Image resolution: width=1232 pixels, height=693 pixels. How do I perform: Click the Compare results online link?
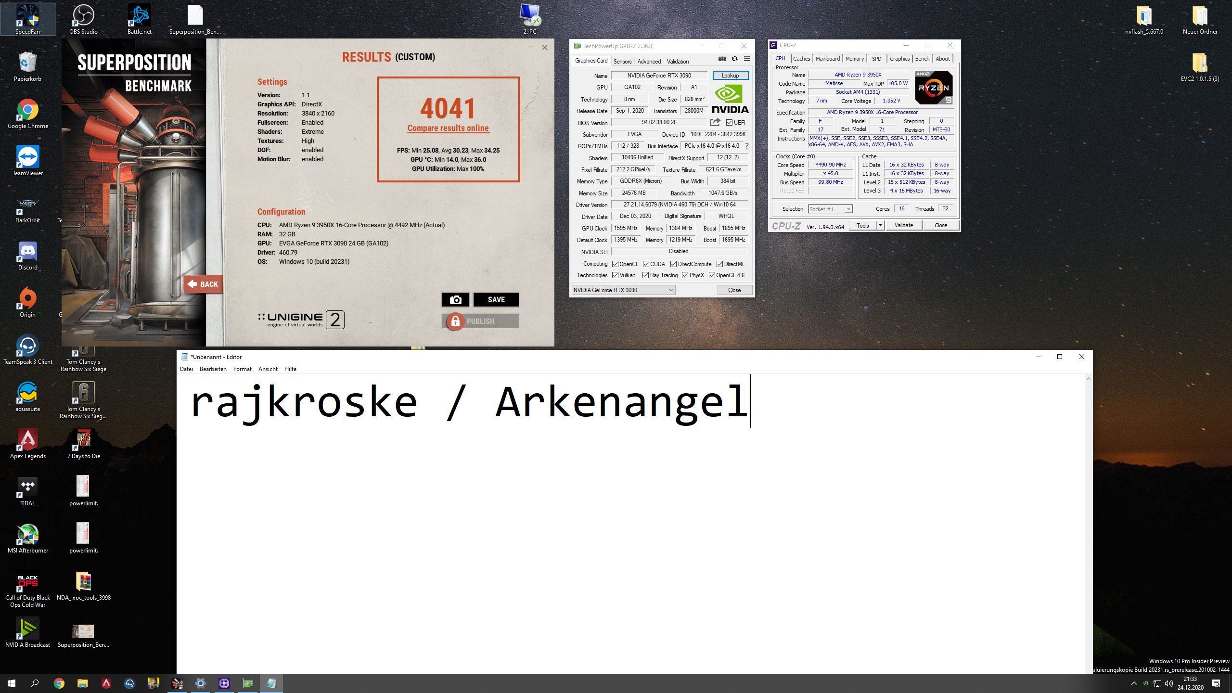[x=448, y=128]
